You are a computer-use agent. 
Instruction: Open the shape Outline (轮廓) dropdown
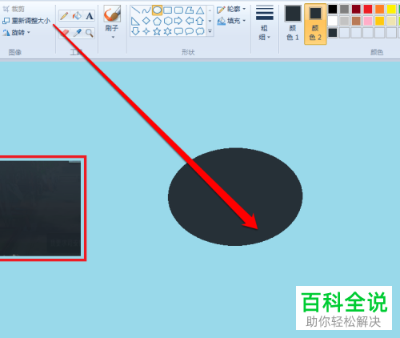coord(231,10)
